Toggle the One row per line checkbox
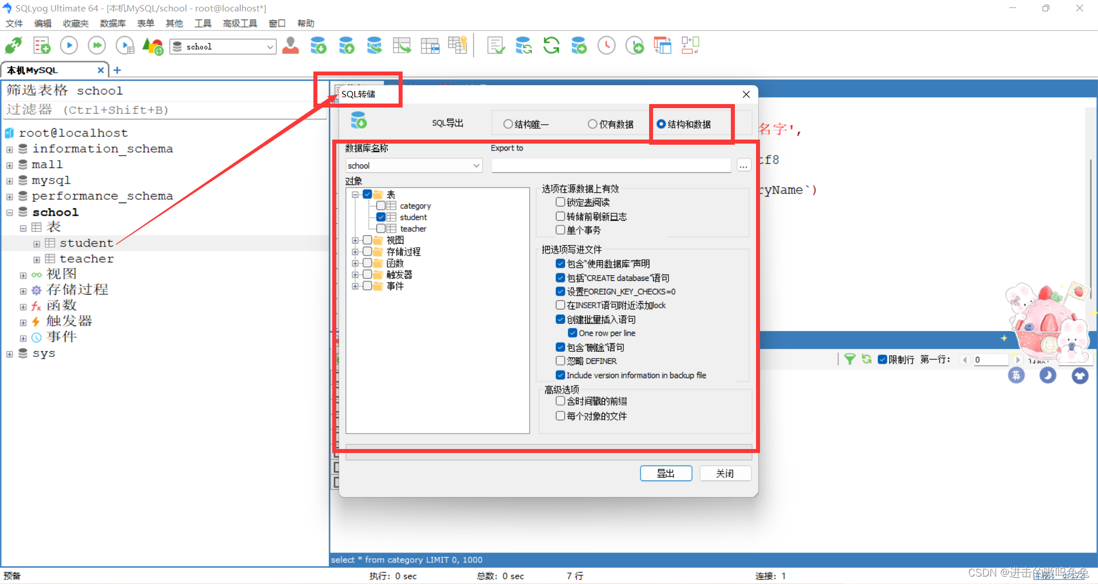The image size is (1098, 584). pyautogui.click(x=572, y=333)
